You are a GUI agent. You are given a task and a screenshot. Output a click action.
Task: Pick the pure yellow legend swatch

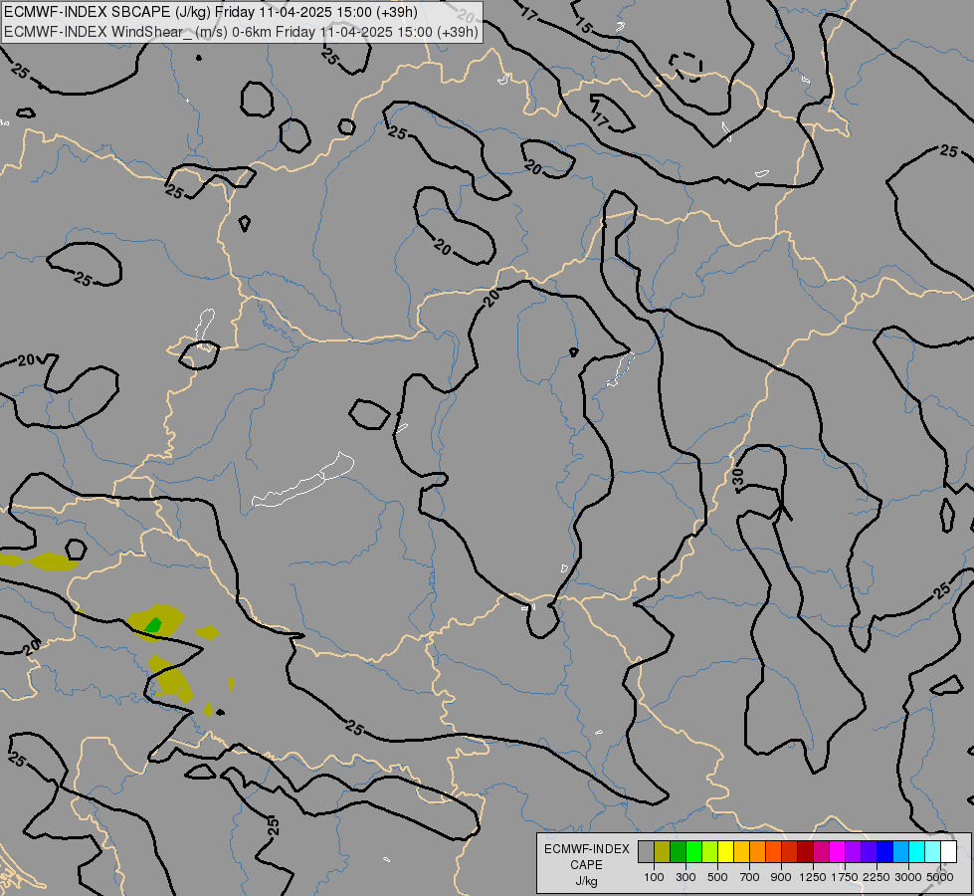[725, 852]
